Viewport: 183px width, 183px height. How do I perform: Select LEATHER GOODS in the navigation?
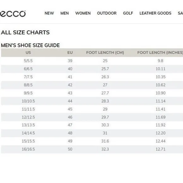tap(155, 13)
